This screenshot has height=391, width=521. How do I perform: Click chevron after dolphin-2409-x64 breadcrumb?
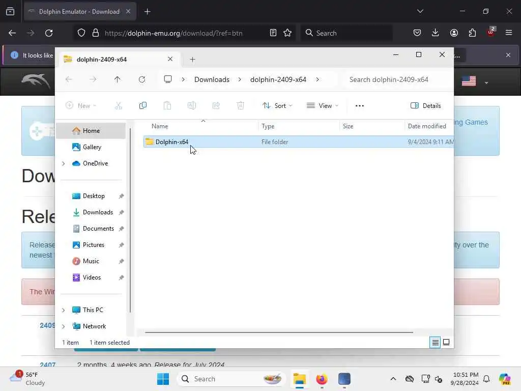317,79
